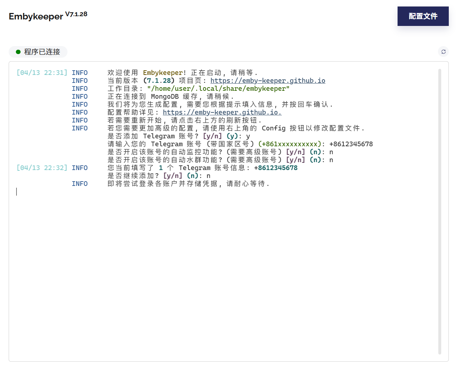Open the configuration help link after 配置帮助详见
456x370 pixels.
point(222,112)
